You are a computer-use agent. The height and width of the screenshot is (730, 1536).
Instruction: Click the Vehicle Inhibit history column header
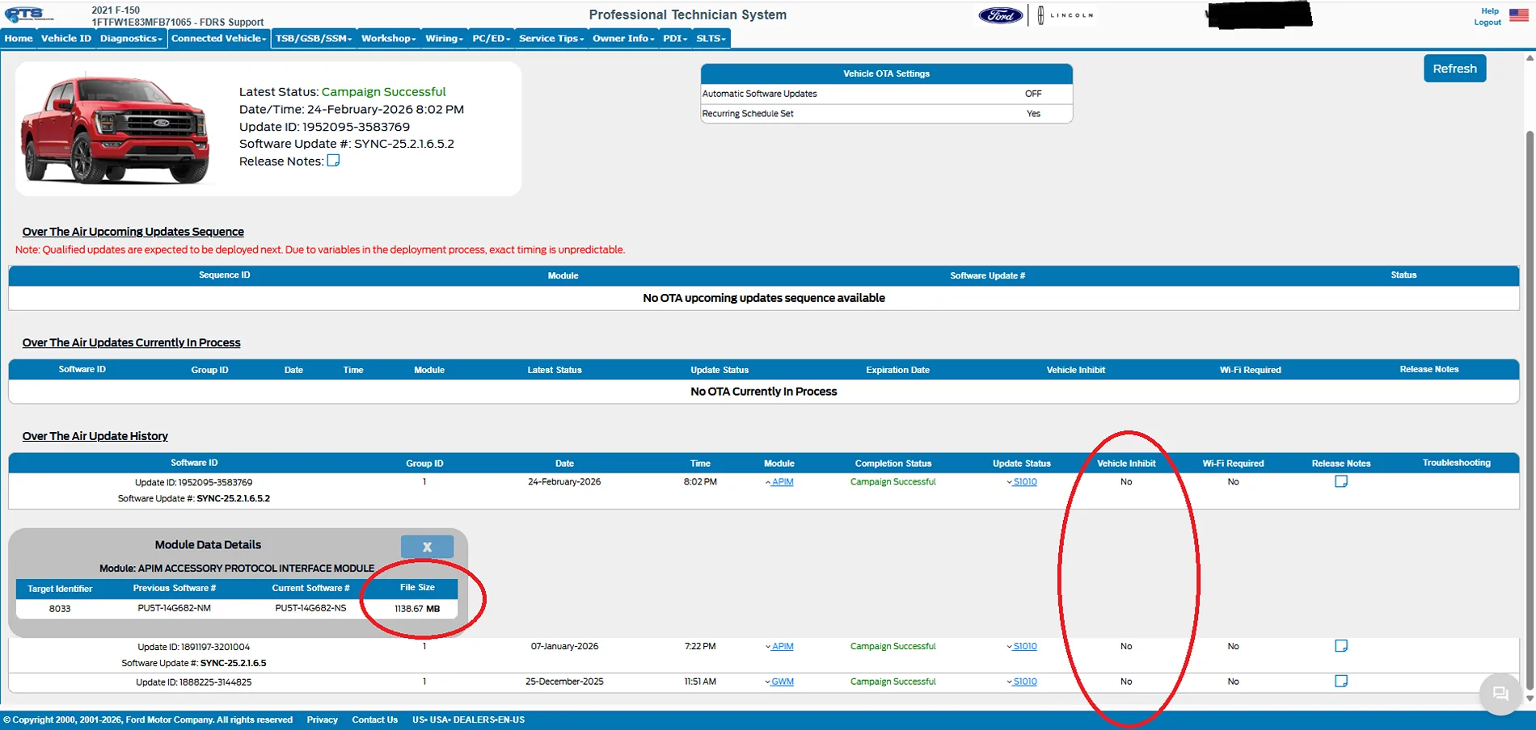click(x=1126, y=464)
